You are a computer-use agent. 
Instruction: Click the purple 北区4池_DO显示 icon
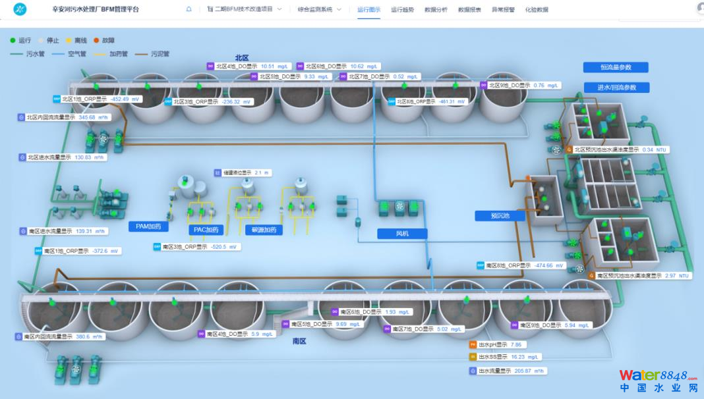[211, 66]
